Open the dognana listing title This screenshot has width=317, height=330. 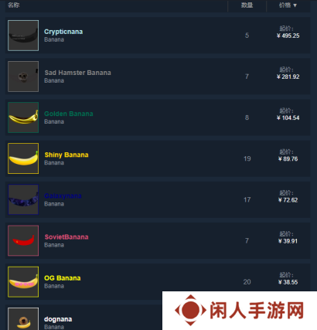(x=58, y=319)
